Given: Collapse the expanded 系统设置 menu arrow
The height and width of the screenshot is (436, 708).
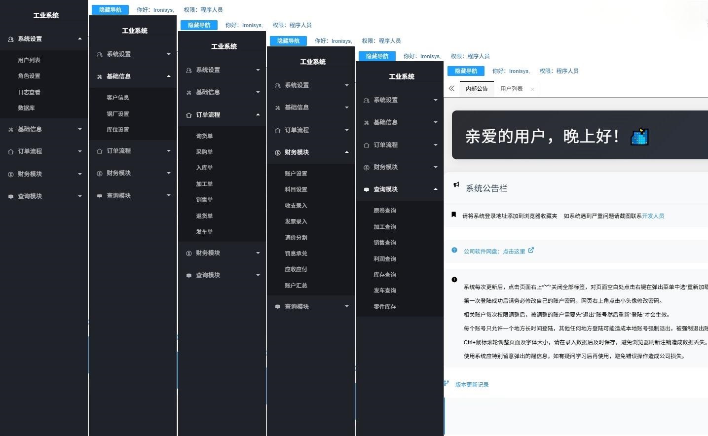Looking at the screenshot, I should click(x=80, y=39).
